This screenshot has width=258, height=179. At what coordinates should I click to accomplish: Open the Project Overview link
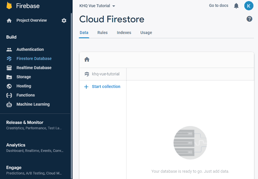[x=32, y=20]
